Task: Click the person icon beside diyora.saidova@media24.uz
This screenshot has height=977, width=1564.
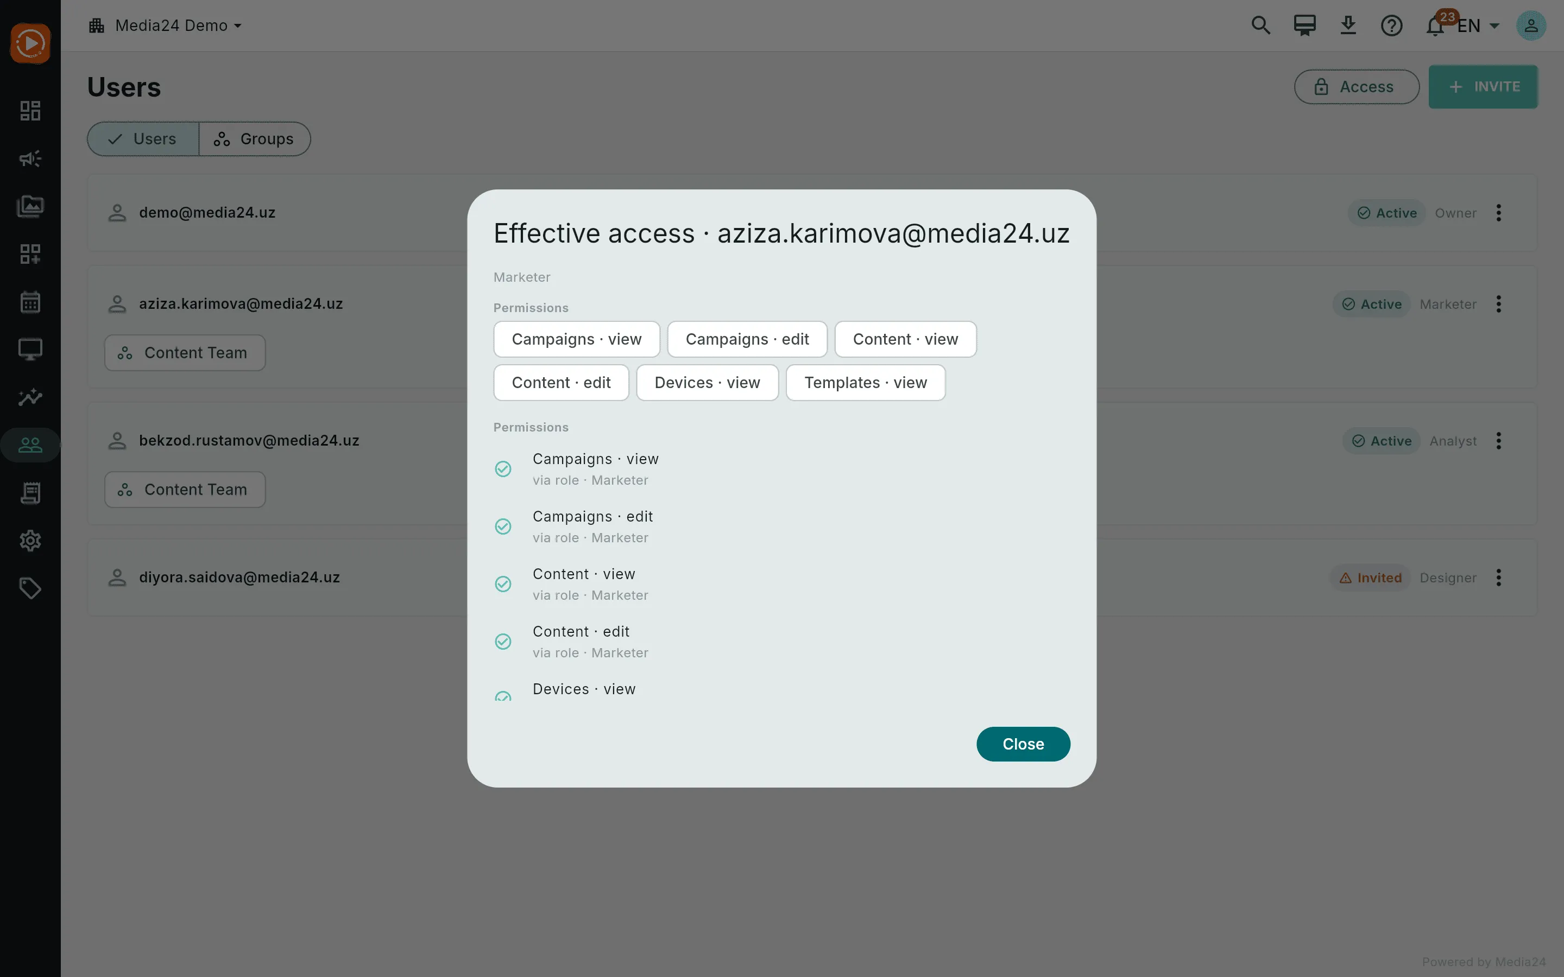Action: (117, 577)
